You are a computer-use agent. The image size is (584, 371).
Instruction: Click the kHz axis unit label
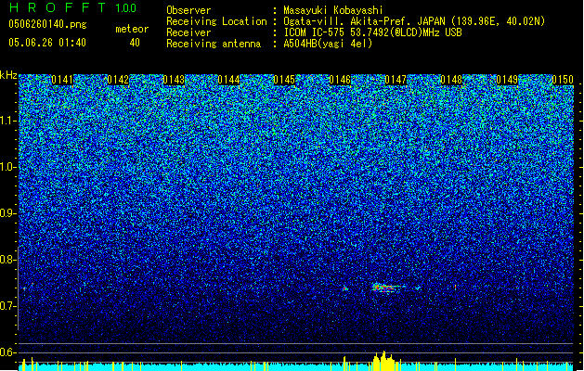(8, 75)
